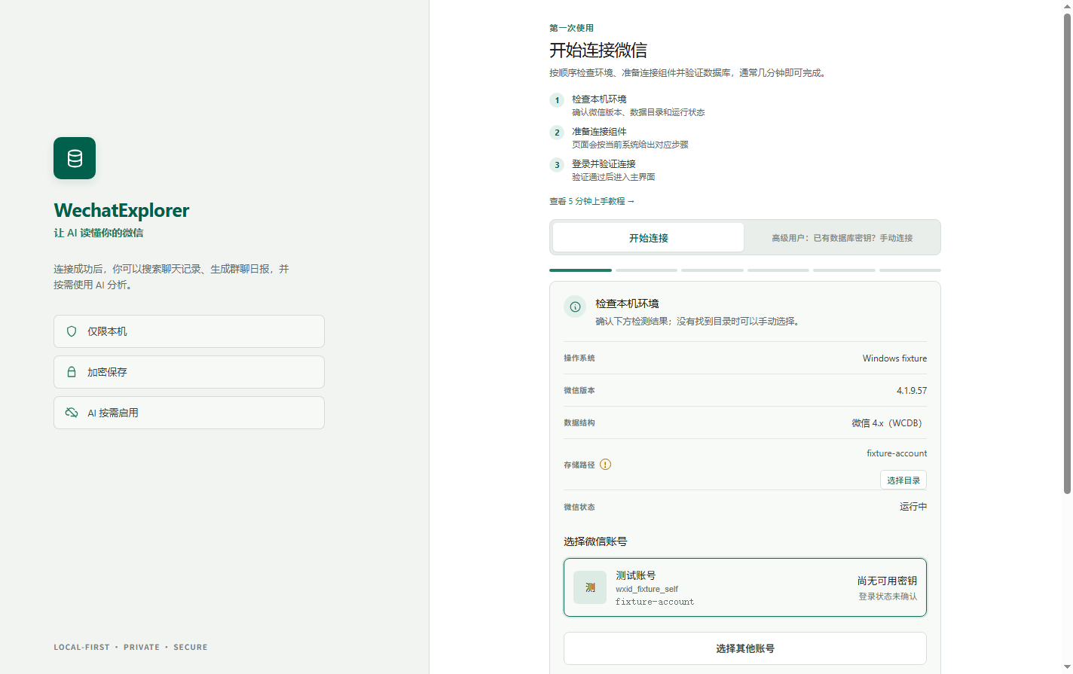The image size is (1073, 674).
Task: Click the warning icon next to 存储路径
Action: point(605,465)
